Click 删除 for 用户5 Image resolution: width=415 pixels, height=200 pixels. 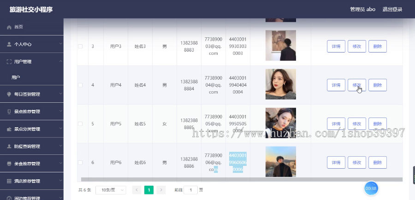pos(377,124)
